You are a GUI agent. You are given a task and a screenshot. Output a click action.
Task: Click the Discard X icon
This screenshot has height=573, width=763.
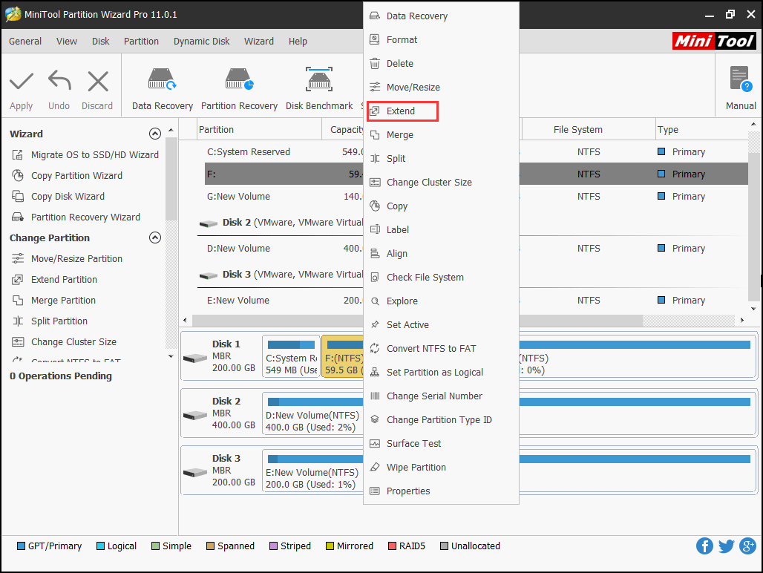pos(98,81)
